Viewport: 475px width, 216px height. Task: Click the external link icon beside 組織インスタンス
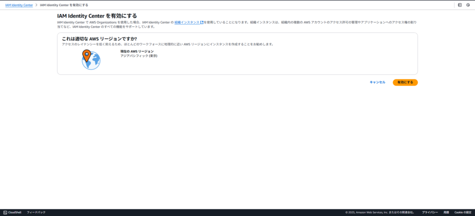coord(202,22)
